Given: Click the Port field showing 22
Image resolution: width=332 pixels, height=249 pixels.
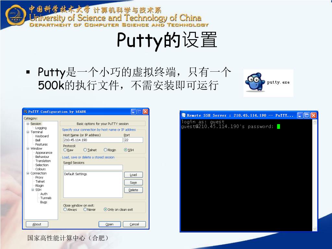Looking at the screenshot, I should click(133, 140).
